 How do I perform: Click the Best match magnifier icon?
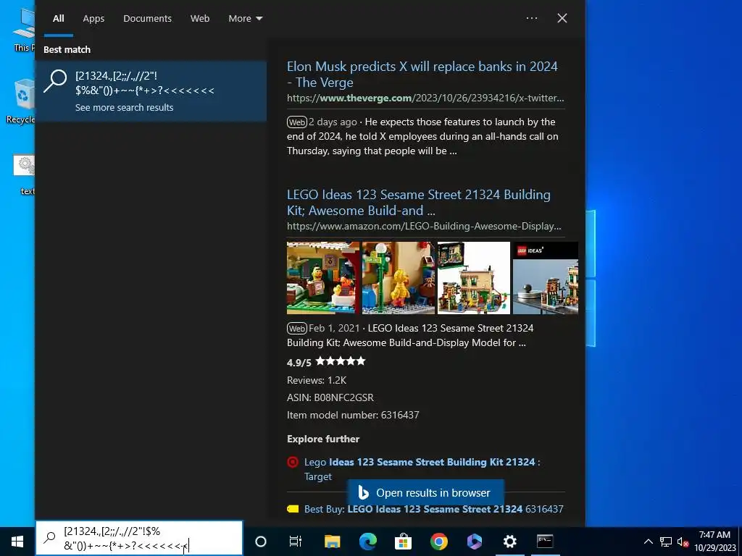[x=55, y=81]
